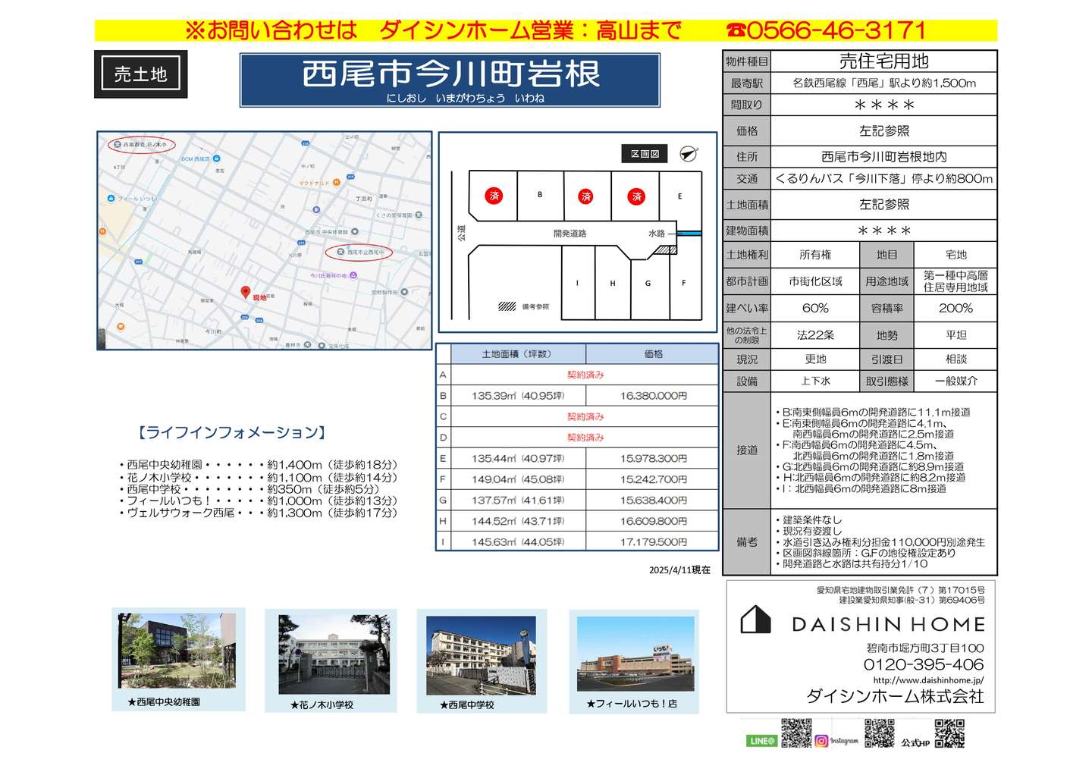The width and height of the screenshot is (1092, 772).
Task: Click plot I price 17,179,500円
Action: pyautogui.click(x=653, y=542)
